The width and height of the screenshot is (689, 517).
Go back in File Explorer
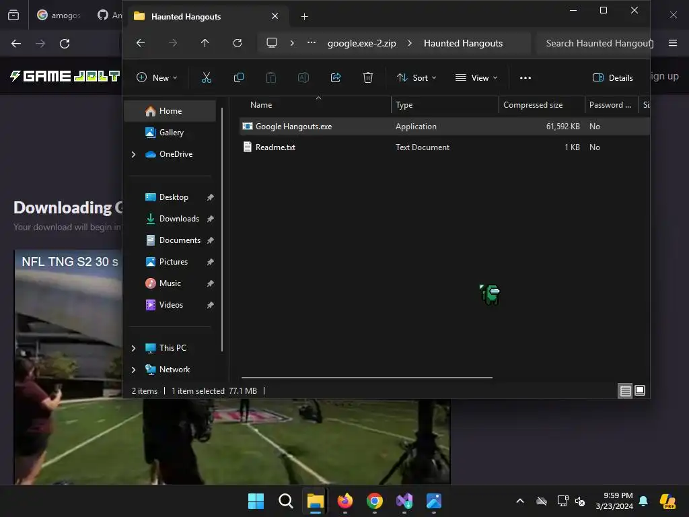point(141,43)
